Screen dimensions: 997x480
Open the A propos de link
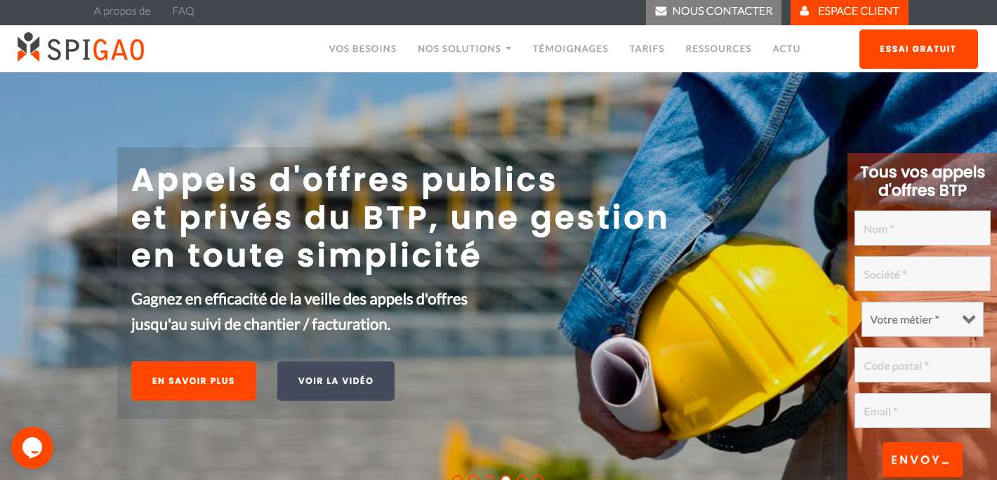point(122,11)
